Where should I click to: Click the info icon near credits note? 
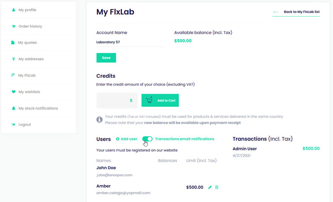[x=99, y=119]
